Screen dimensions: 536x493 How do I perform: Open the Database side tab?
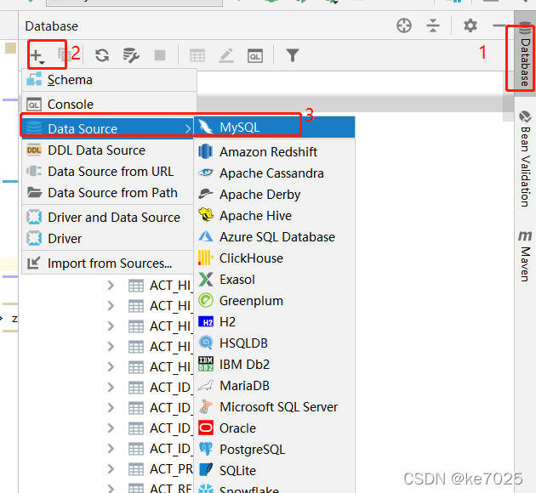click(x=525, y=54)
